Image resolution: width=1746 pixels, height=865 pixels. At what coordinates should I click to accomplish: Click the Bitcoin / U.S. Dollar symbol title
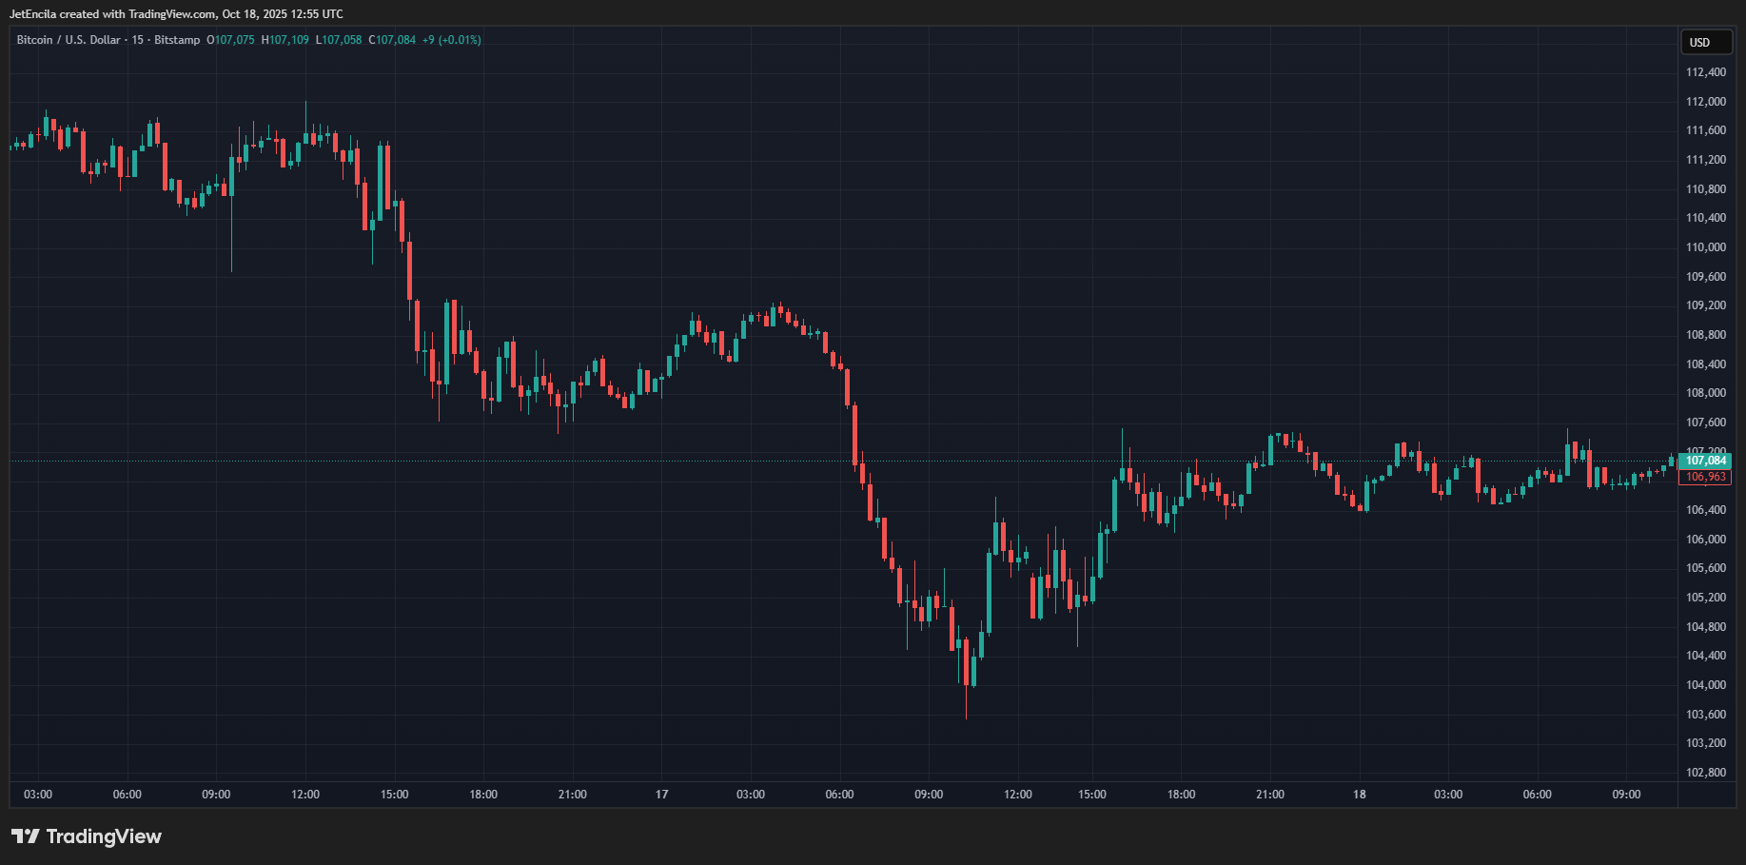(x=69, y=40)
